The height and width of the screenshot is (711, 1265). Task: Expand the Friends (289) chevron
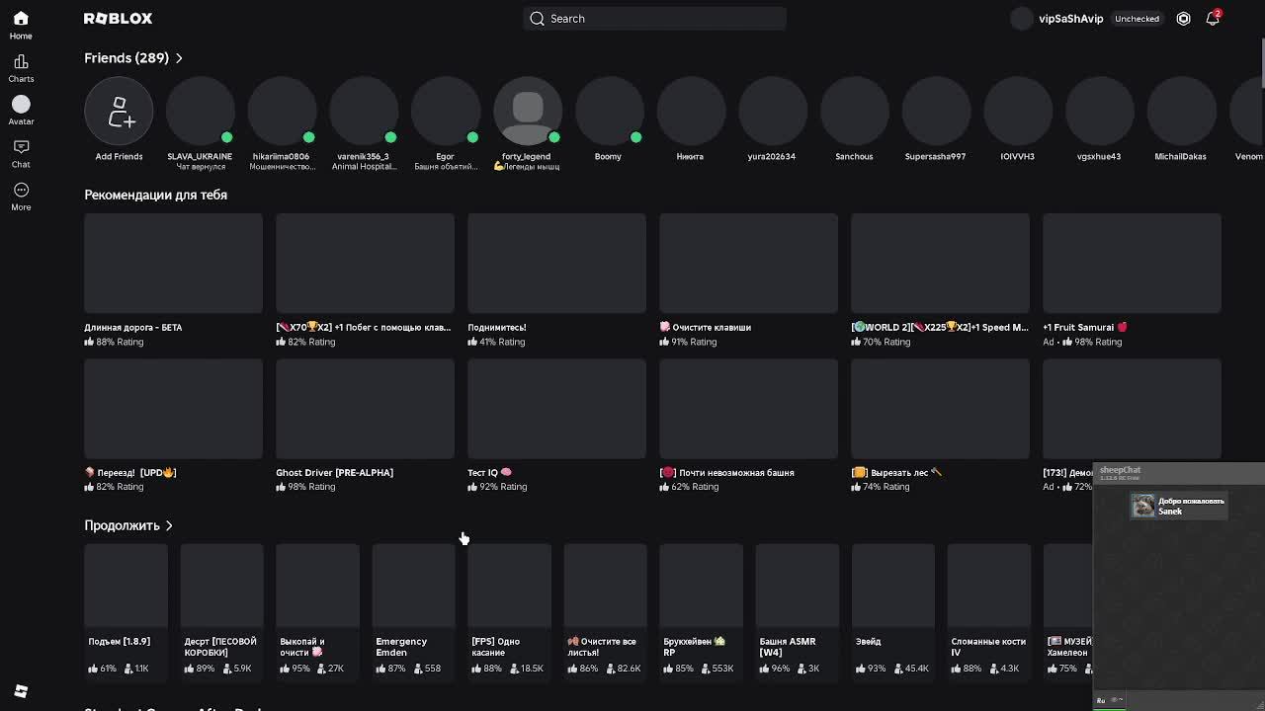179,58
